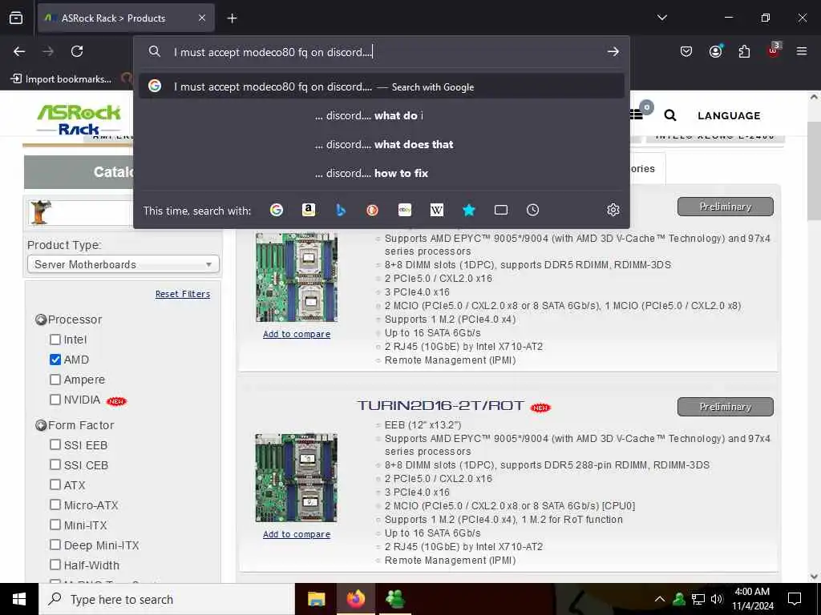This screenshot has width=821, height=615.
Task: Open compare list icon with 0 badge
Action: pyautogui.click(x=640, y=112)
